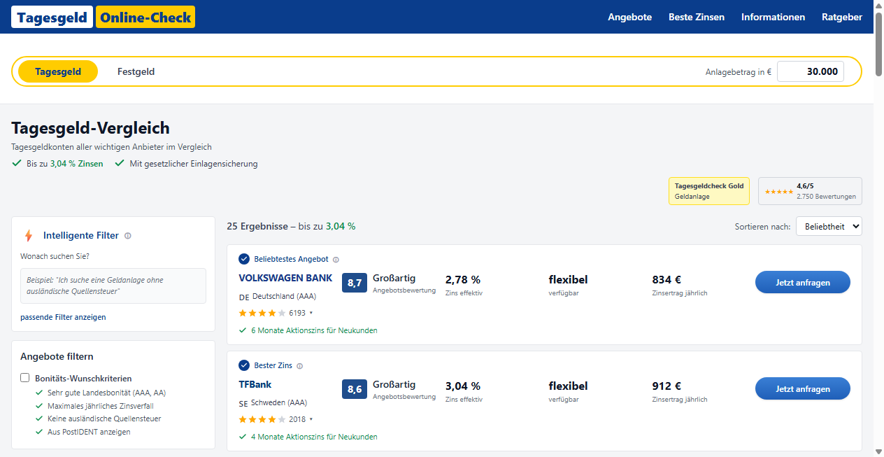Select the Tagesgeld tab
The width and height of the screenshot is (884, 457).
(58, 71)
